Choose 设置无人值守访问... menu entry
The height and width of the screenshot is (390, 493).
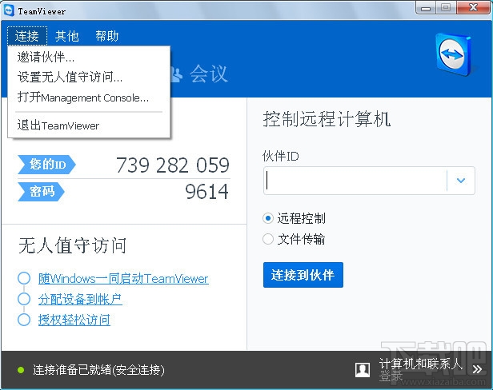[89, 77]
